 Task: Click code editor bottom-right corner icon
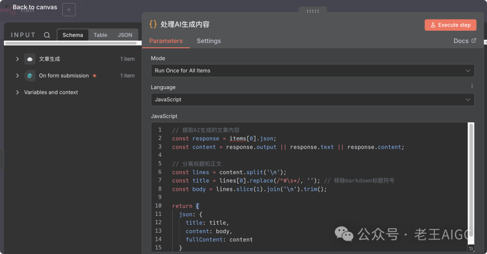point(471,249)
